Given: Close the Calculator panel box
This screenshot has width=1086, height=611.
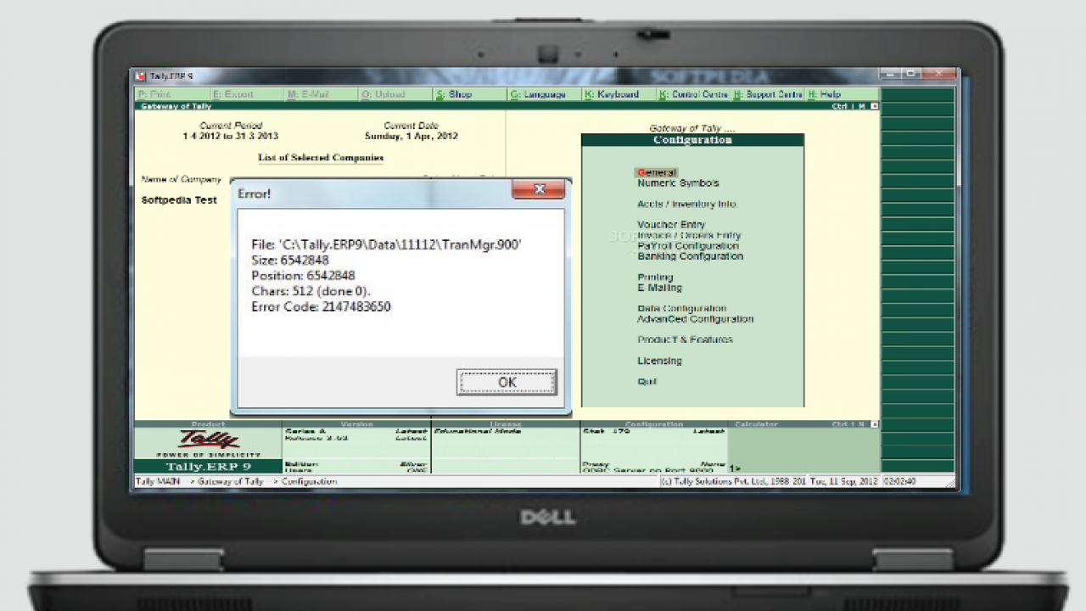Looking at the screenshot, I should (875, 423).
